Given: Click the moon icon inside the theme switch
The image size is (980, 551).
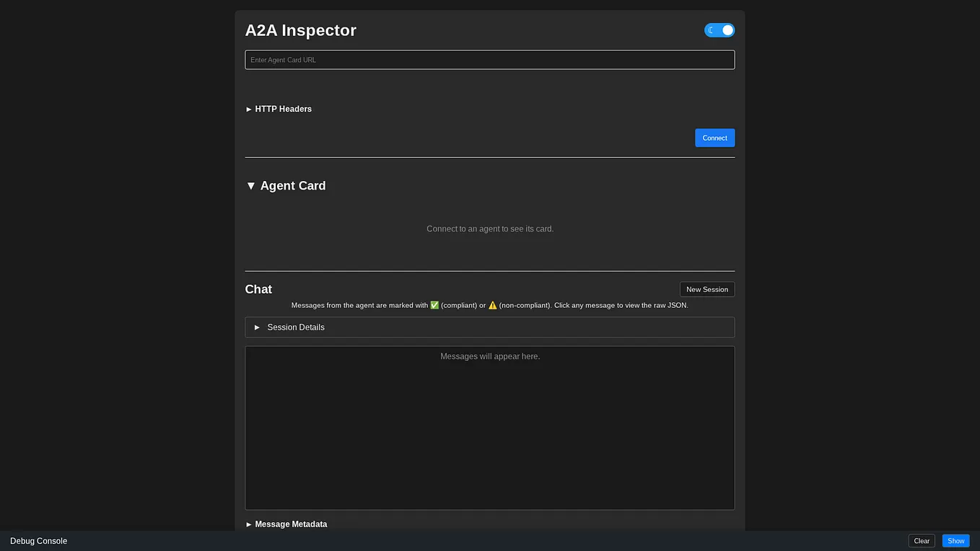Looking at the screenshot, I should tap(710, 30).
